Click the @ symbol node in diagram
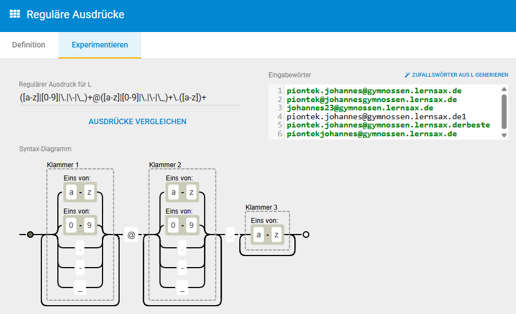The image size is (516, 314). [131, 235]
